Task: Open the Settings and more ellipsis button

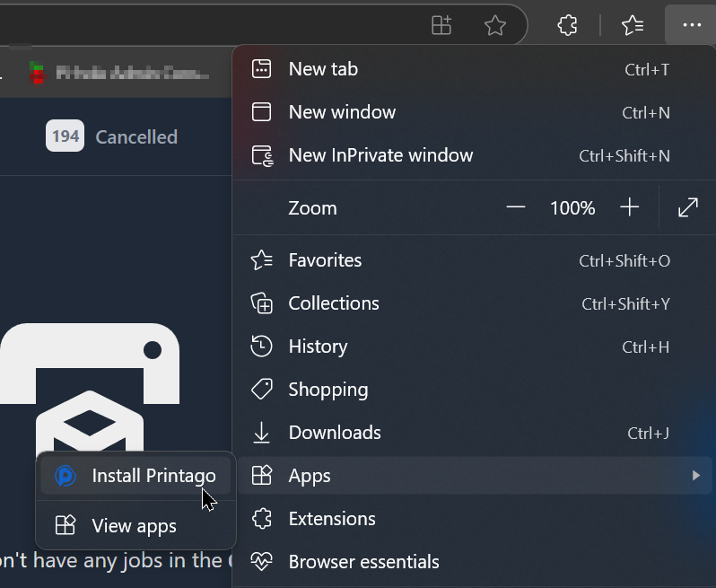Action: click(691, 25)
